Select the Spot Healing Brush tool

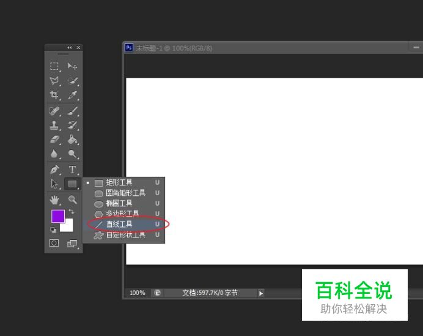click(x=54, y=111)
